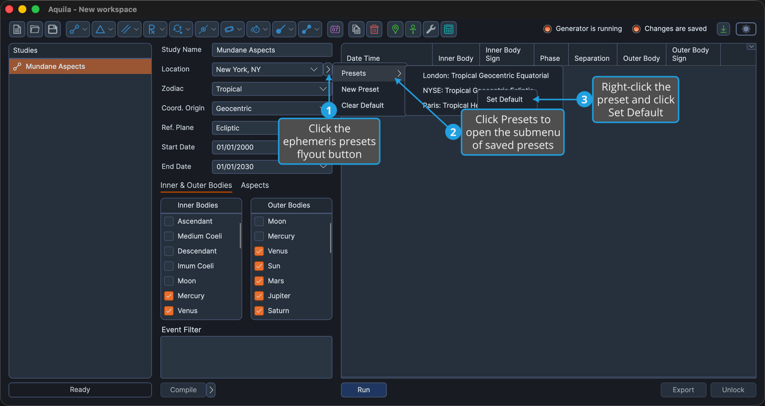Open the Location dropdown showing New York, NY
Screen dimensions: 765x406
coord(267,69)
